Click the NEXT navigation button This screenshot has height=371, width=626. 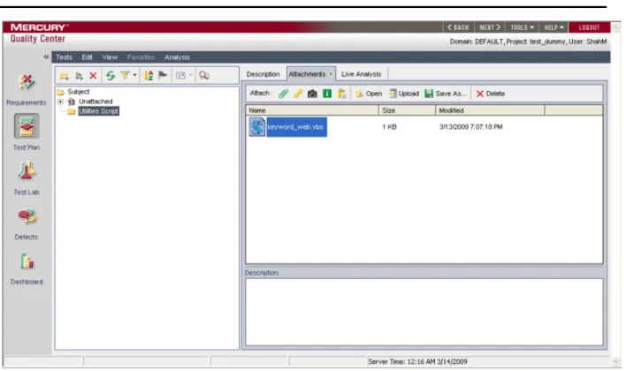point(490,27)
